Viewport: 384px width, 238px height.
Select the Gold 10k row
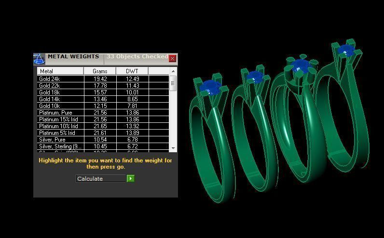(103, 106)
